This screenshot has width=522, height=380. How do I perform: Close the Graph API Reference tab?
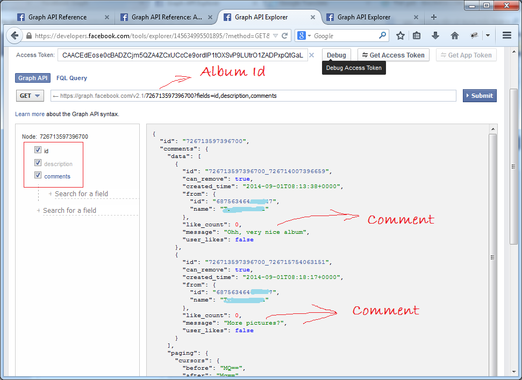tap(107, 17)
